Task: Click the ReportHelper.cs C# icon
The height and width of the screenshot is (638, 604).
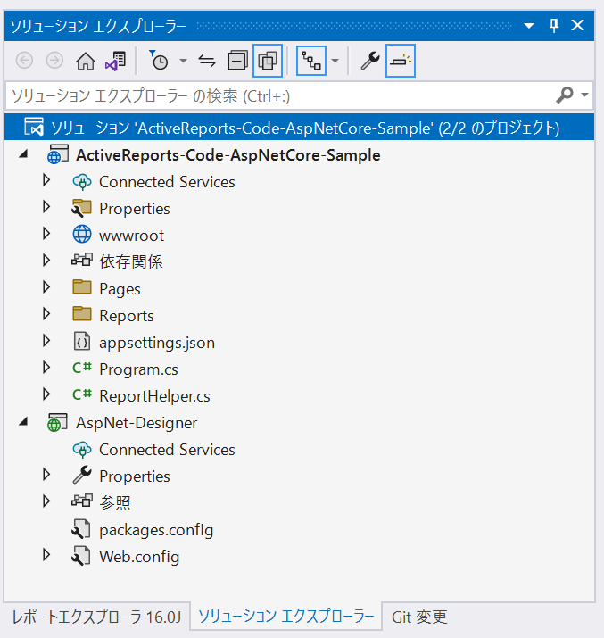Action: 82,394
